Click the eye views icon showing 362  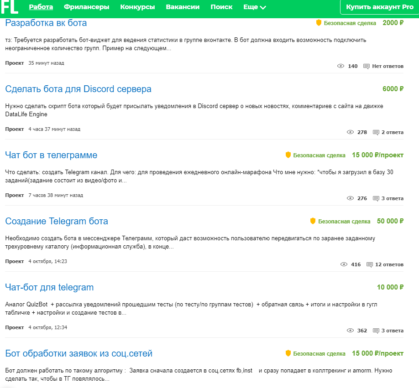[x=351, y=331]
